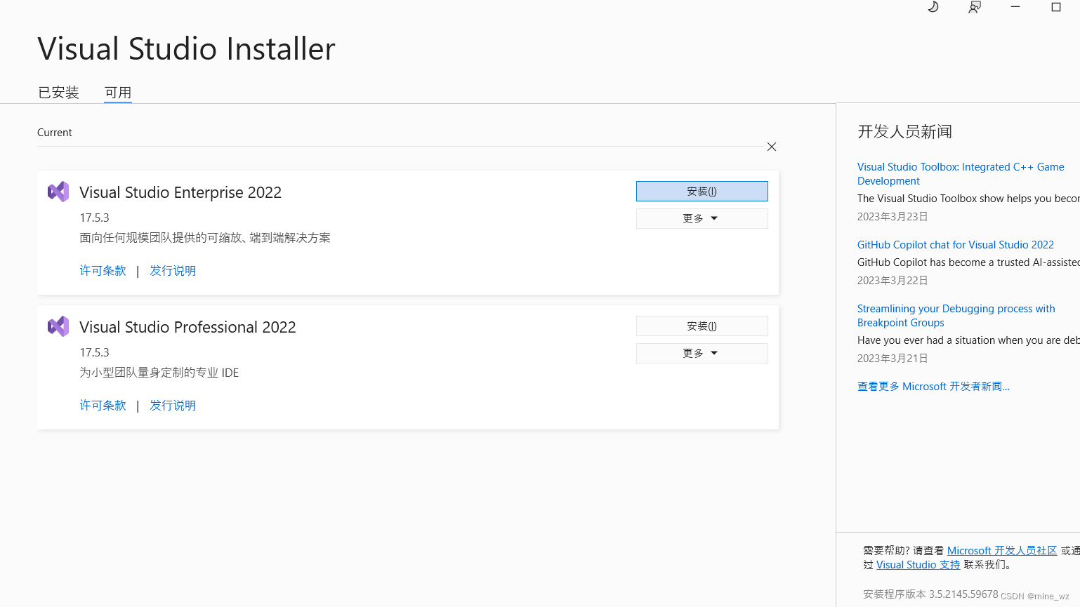Open 发行说明 for Professional 2022

coord(173,405)
